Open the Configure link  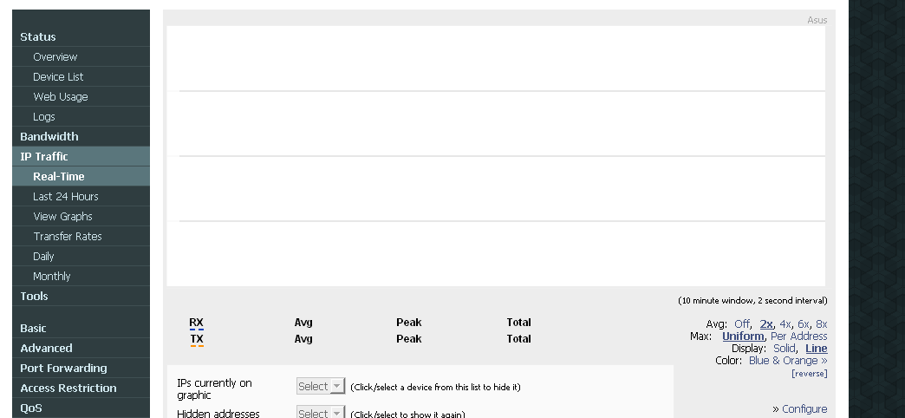coord(804,408)
